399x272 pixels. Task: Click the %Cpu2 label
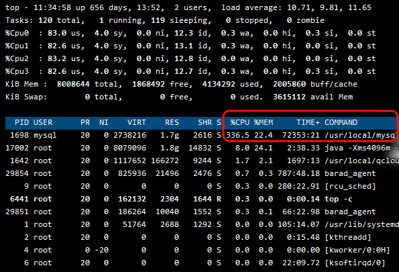(17, 59)
